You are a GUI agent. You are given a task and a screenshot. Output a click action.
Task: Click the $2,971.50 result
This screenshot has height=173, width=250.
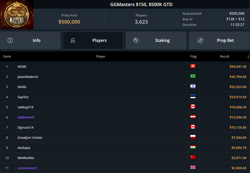[x=239, y=158]
